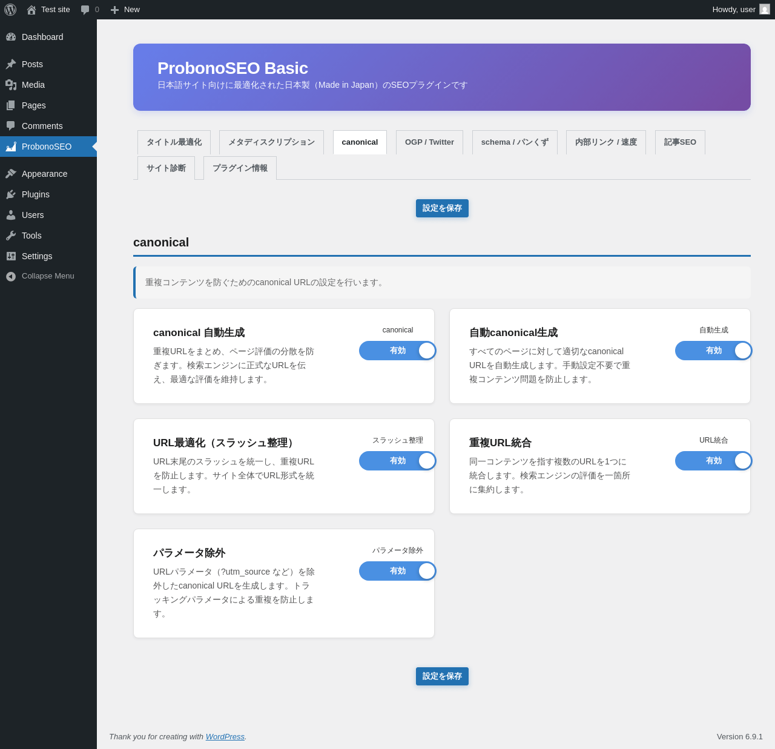Image resolution: width=775 pixels, height=749 pixels.
Task: Click the WordPress logo icon
Action: pyautogui.click(x=10, y=10)
